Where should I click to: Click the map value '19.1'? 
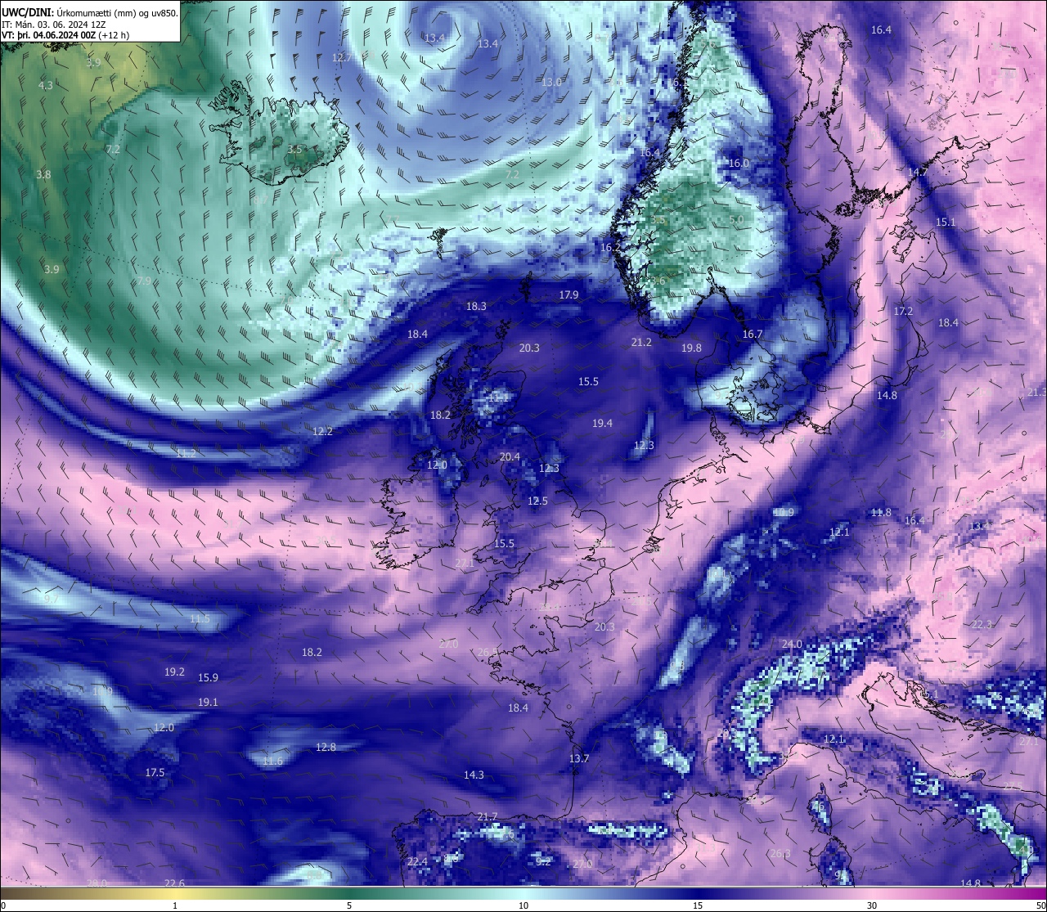(x=208, y=702)
